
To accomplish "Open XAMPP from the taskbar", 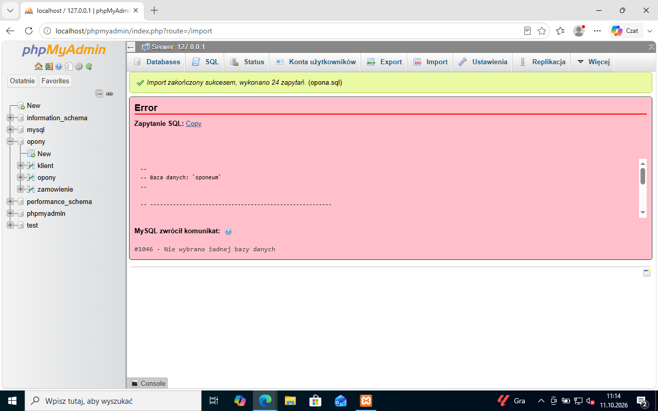I will [x=365, y=401].
